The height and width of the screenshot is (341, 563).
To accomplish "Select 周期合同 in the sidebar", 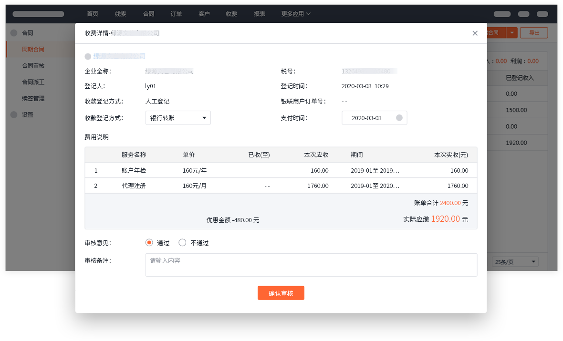I will (x=41, y=49).
